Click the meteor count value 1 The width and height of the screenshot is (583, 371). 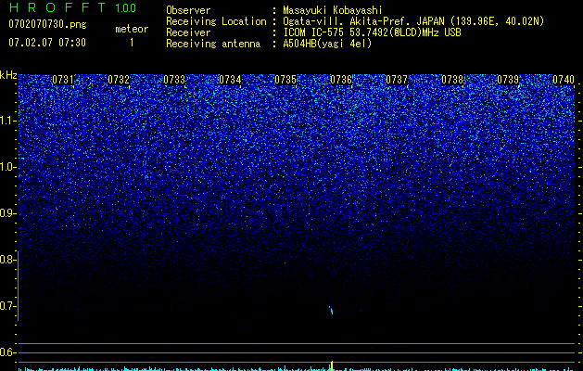(132, 43)
